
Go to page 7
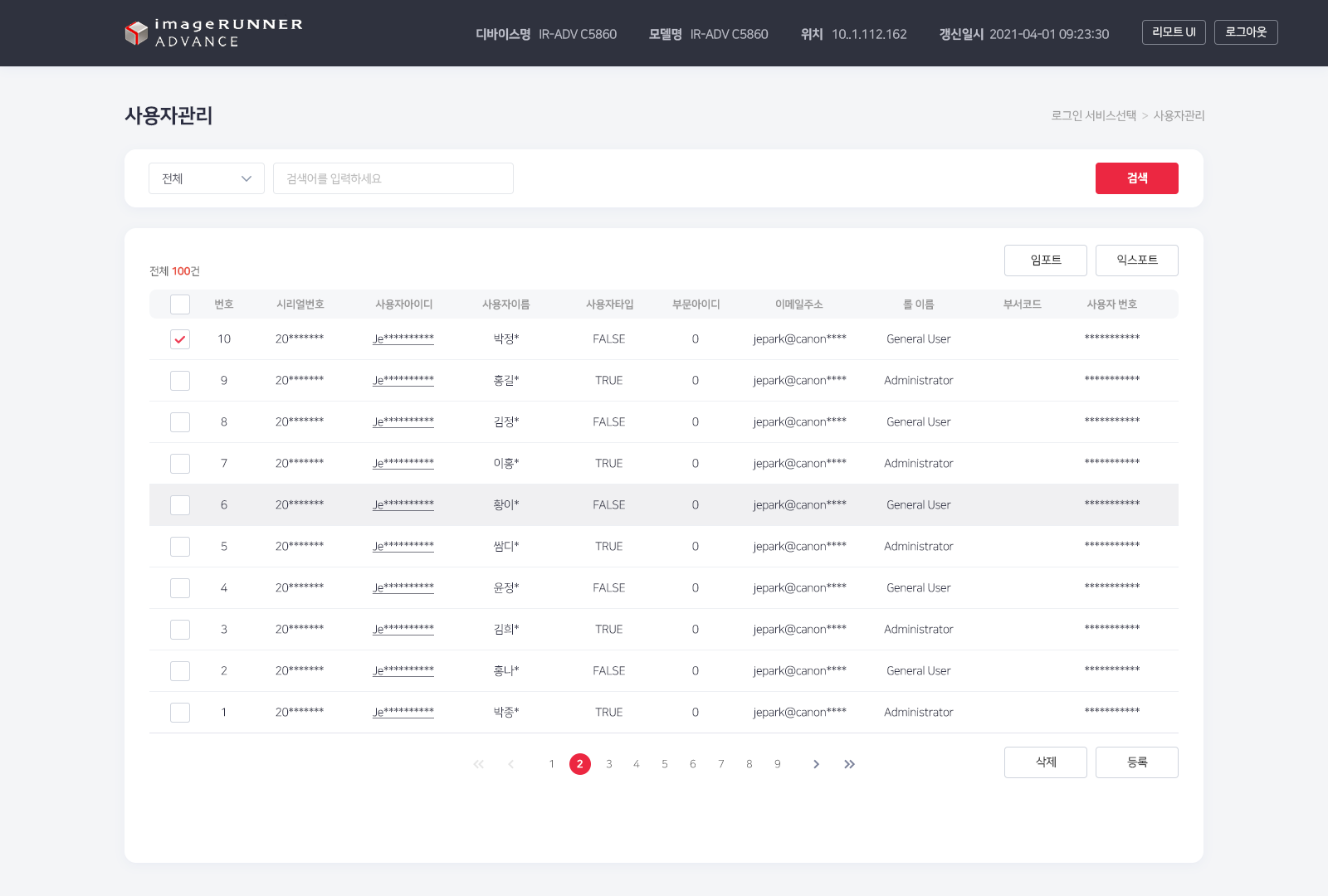click(x=721, y=764)
